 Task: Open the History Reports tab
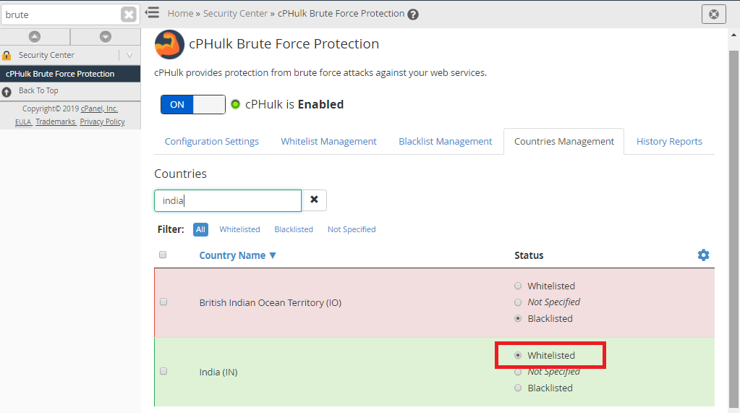(x=669, y=141)
